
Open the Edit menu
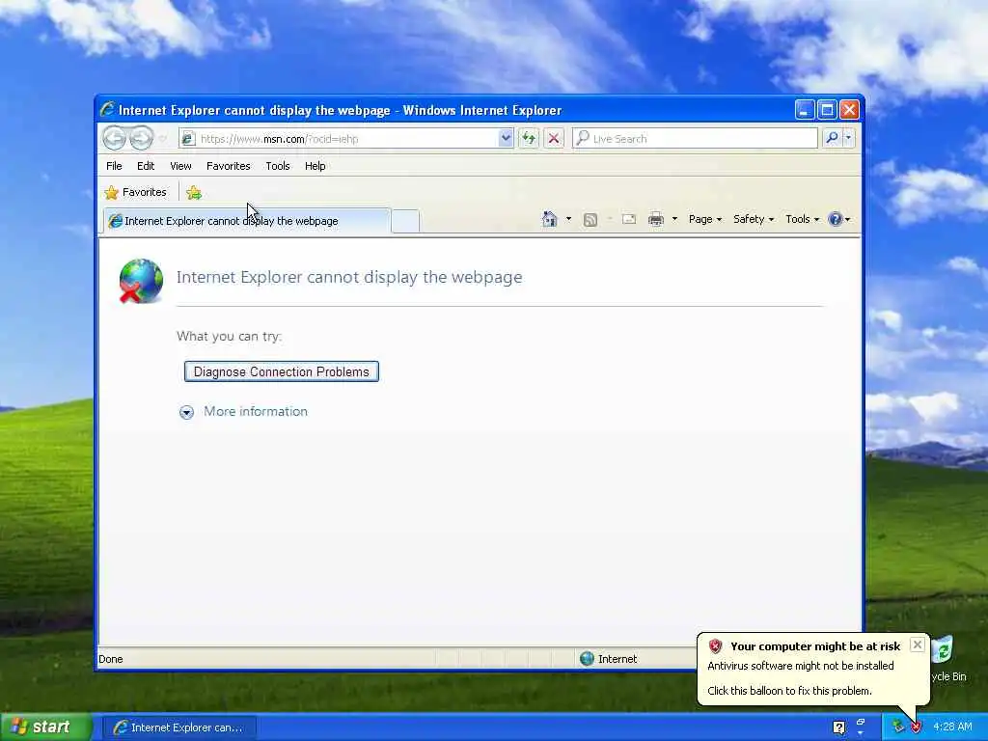tap(146, 166)
